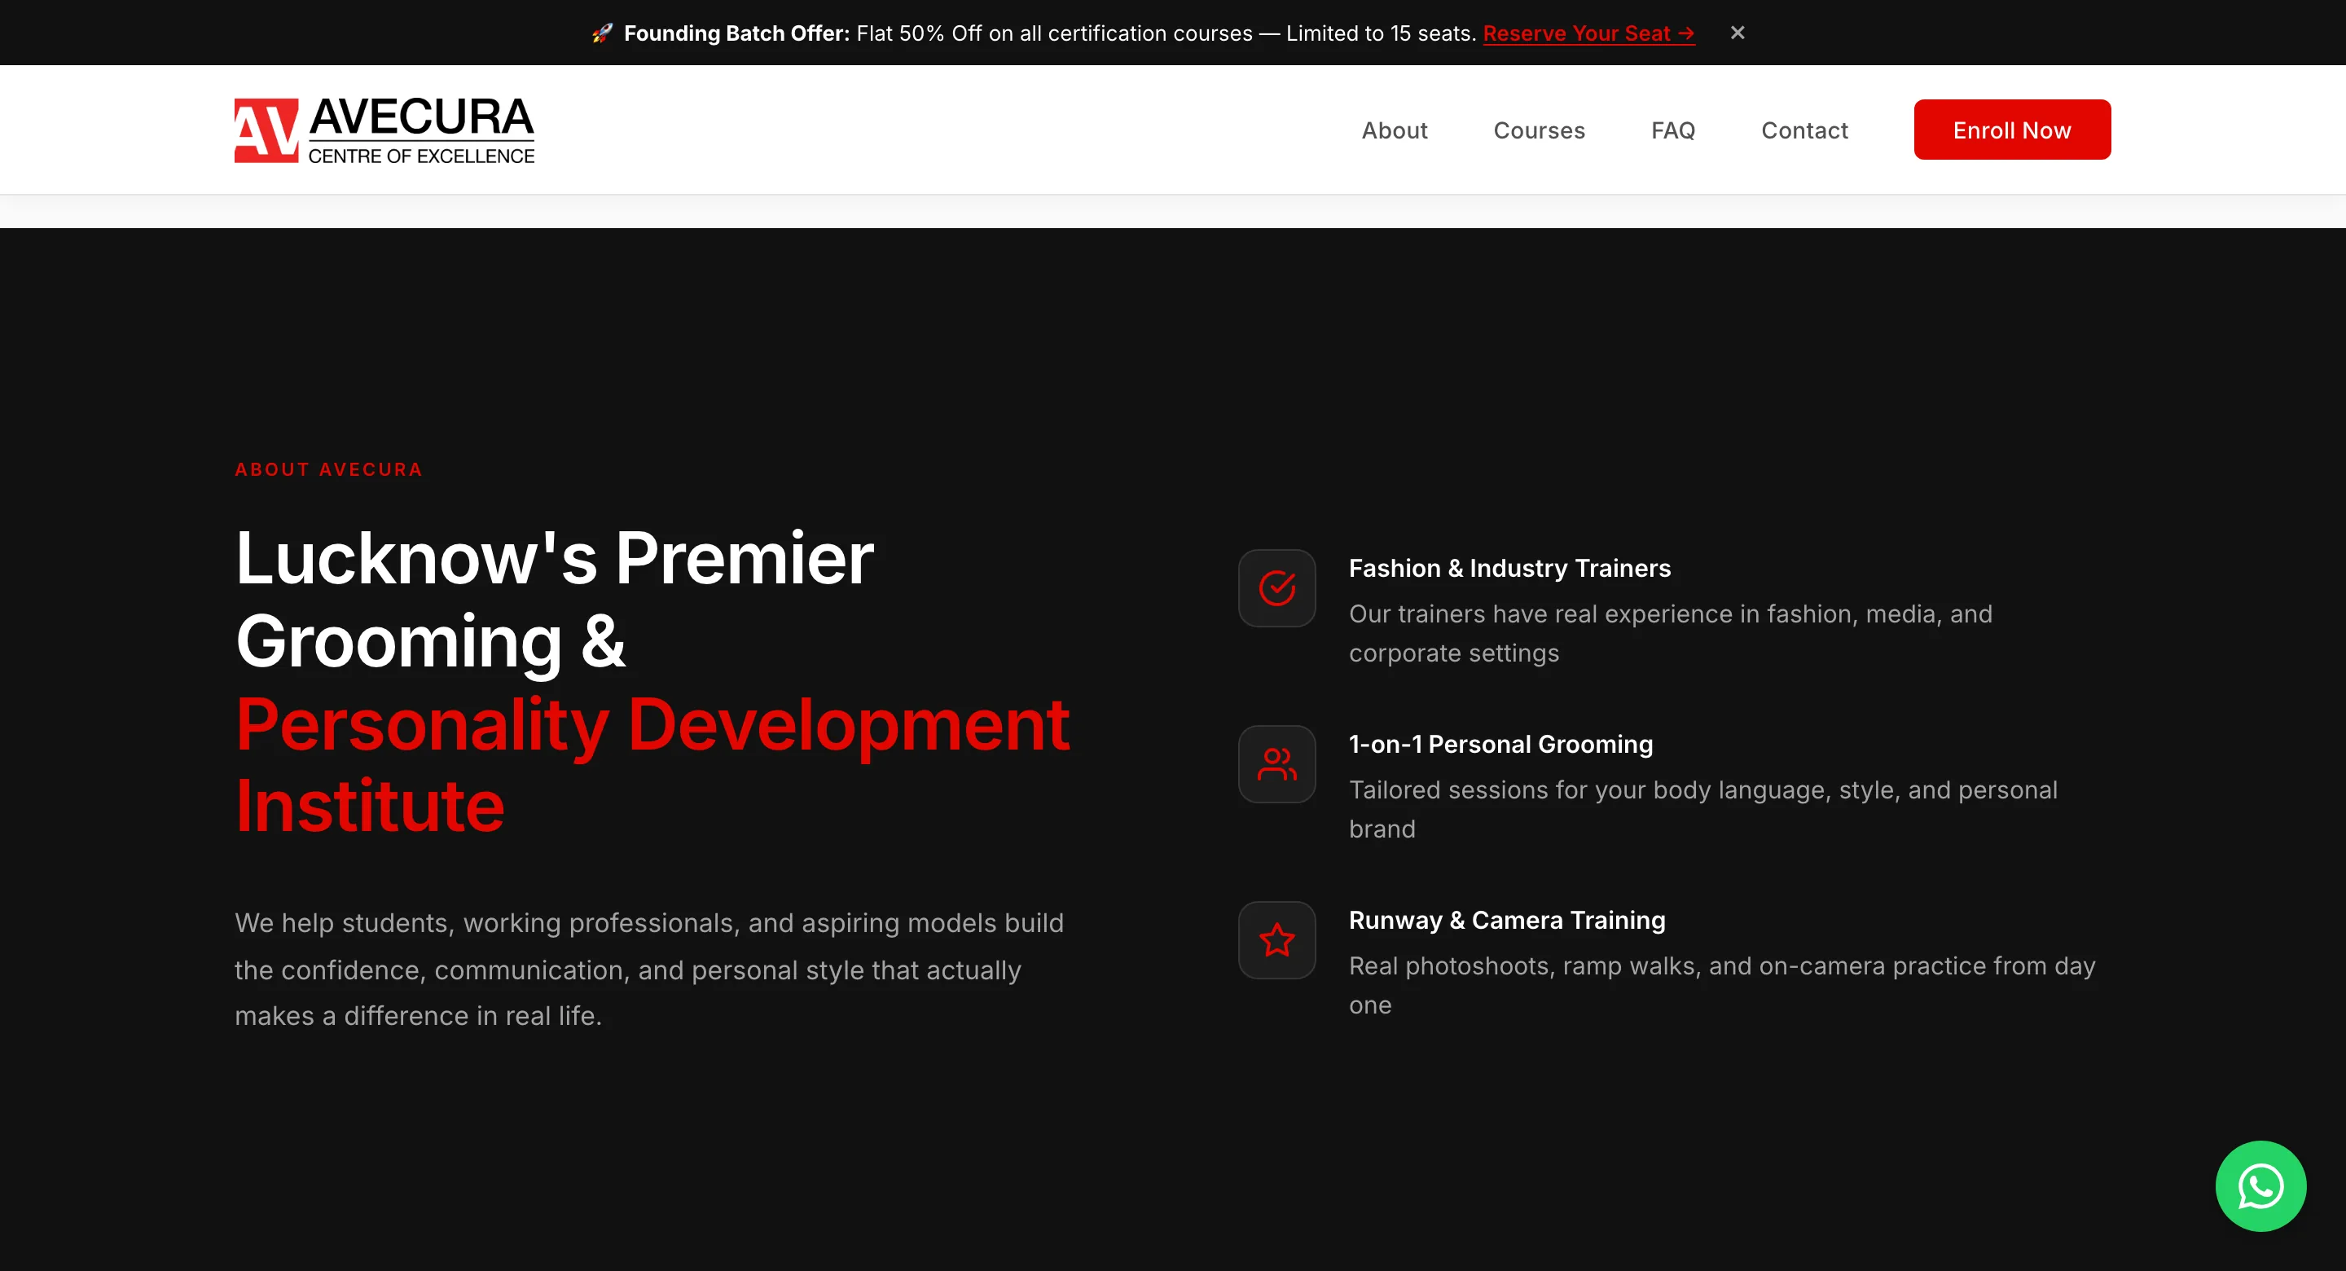The width and height of the screenshot is (2346, 1271).
Task: Click the Fashion & Industry Trainers heading
Action: (1509, 568)
